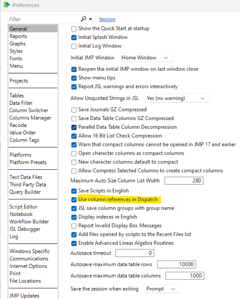Open the Graphs preferences category
The width and height of the screenshot is (240, 299).
tap(17, 44)
